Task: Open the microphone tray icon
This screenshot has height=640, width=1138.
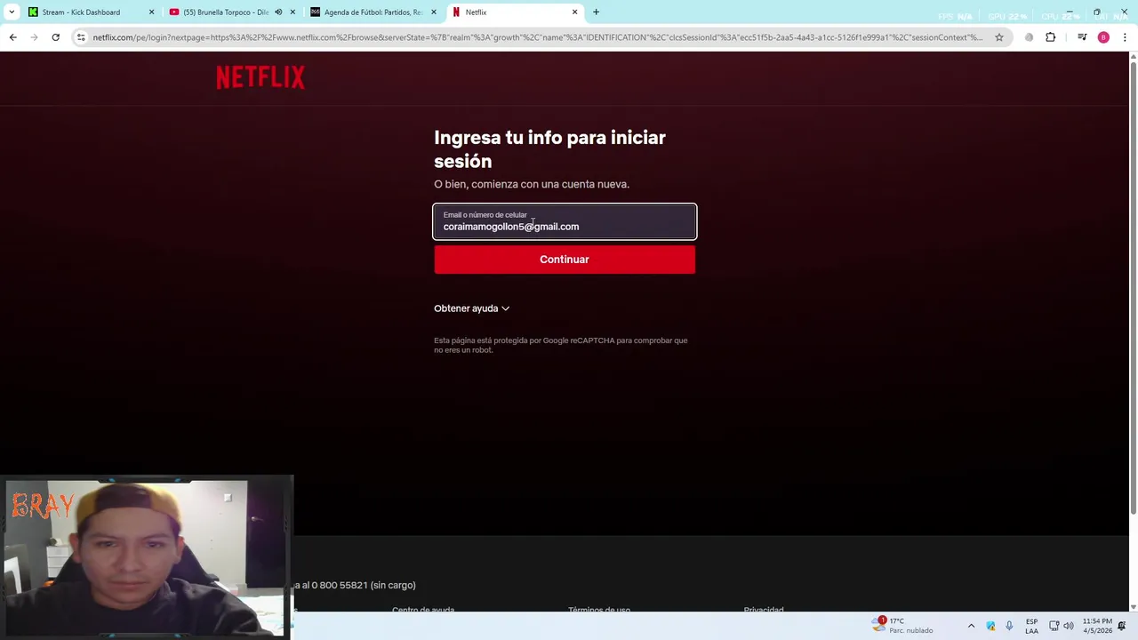Action: 1009,626
